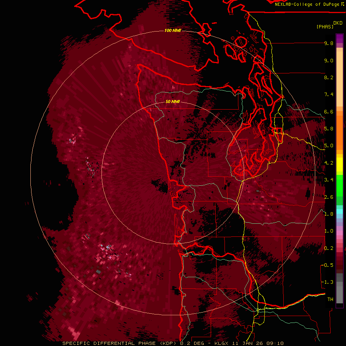The width and height of the screenshot is (346, 346).
Task: Click the -0.5 scale value
Action: tap(327, 265)
